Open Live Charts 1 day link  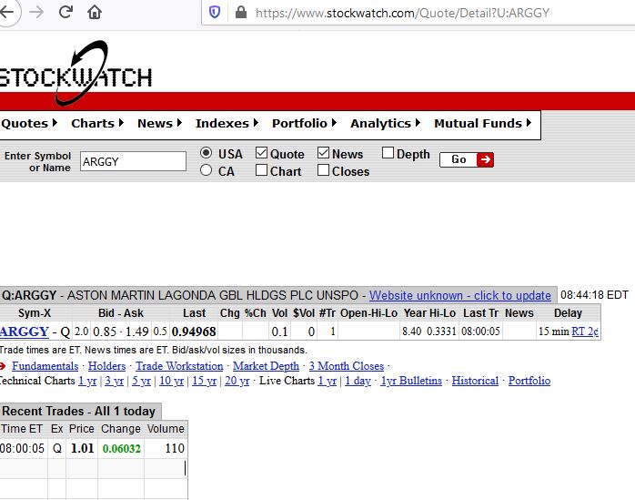pyautogui.click(x=358, y=381)
